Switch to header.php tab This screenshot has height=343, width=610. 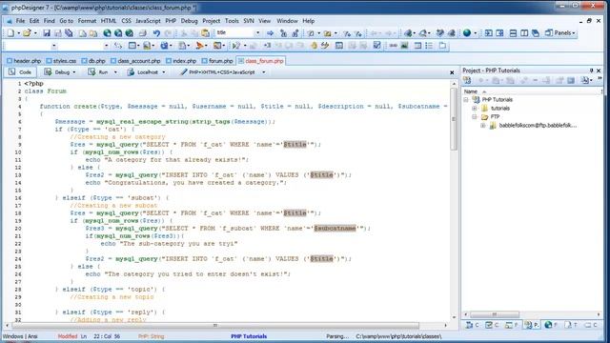[x=24, y=61]
